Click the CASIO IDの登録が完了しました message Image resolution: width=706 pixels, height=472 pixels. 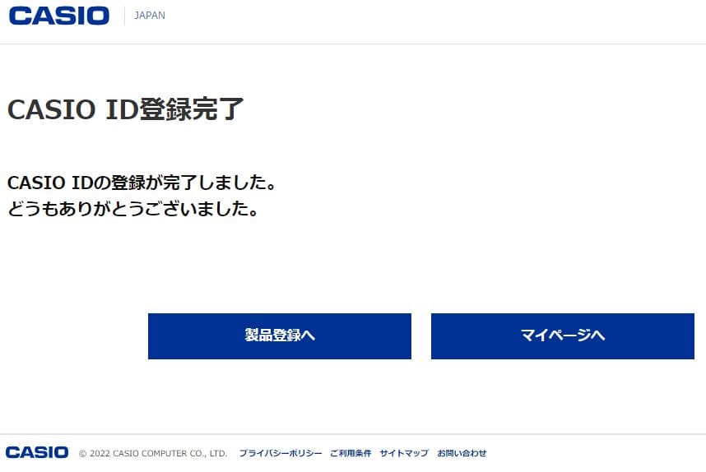tap(142, 183)
